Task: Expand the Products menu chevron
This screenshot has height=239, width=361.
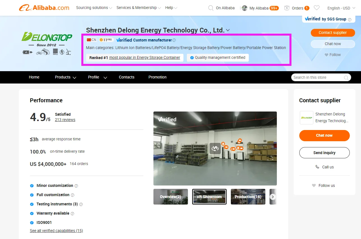Action: tap(74, 77)
